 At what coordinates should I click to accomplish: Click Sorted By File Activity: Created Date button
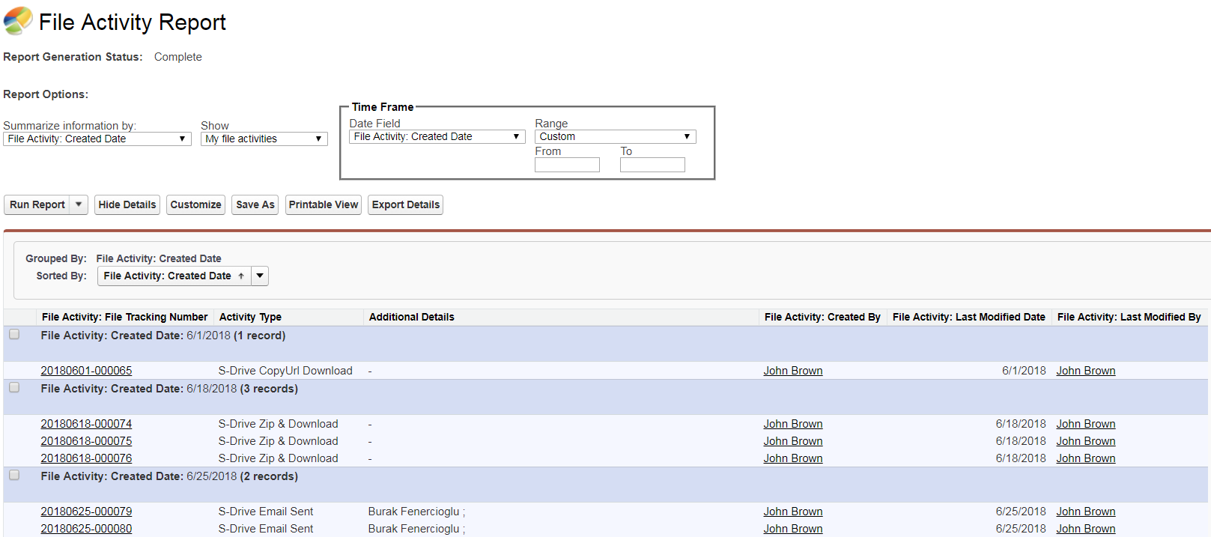click(174, 276)
